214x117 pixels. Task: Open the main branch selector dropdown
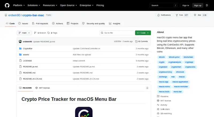tap(24, 33)
